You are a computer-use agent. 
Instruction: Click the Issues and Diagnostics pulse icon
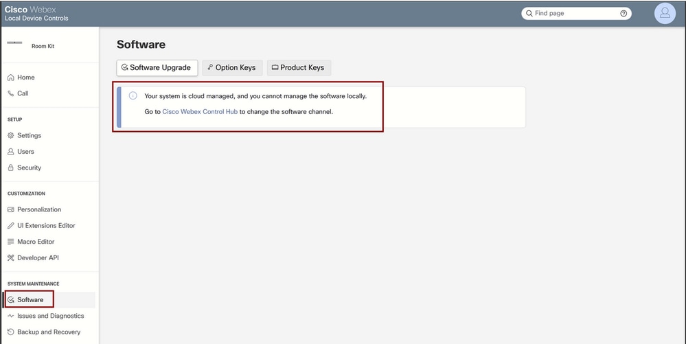(x=11, y=316)
